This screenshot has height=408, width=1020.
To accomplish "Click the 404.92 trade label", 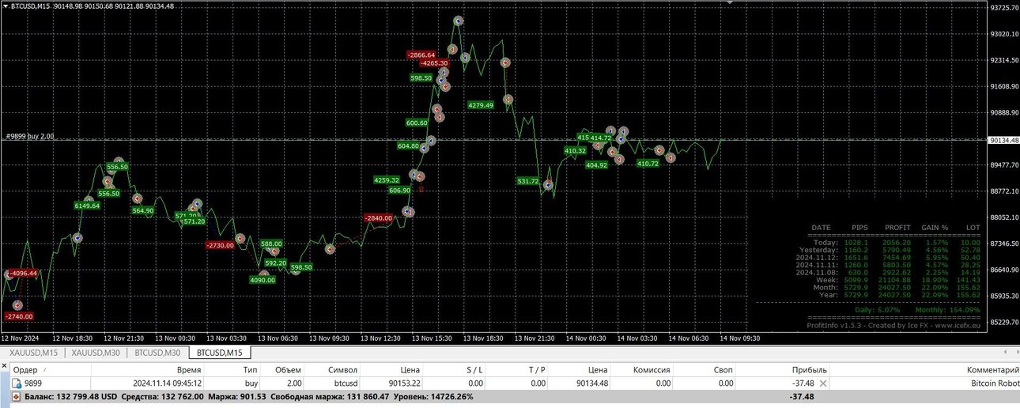I will 597,165.
